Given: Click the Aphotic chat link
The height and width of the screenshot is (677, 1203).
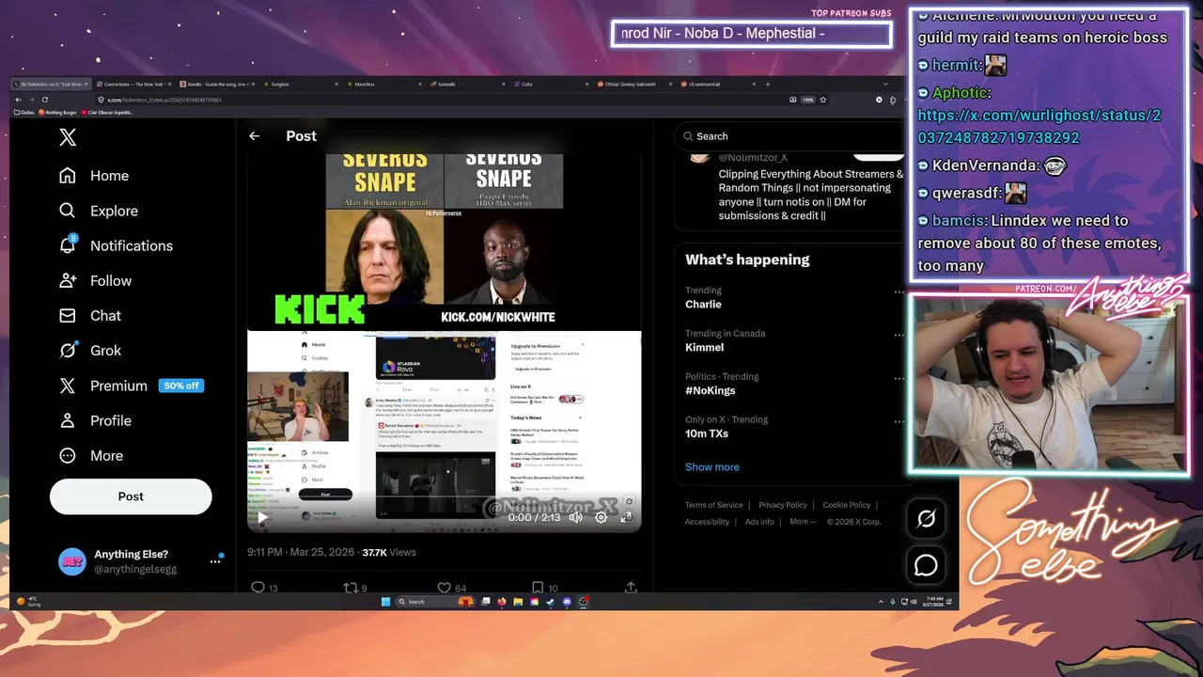Looking at the screenshot, I should point(1039,126).
